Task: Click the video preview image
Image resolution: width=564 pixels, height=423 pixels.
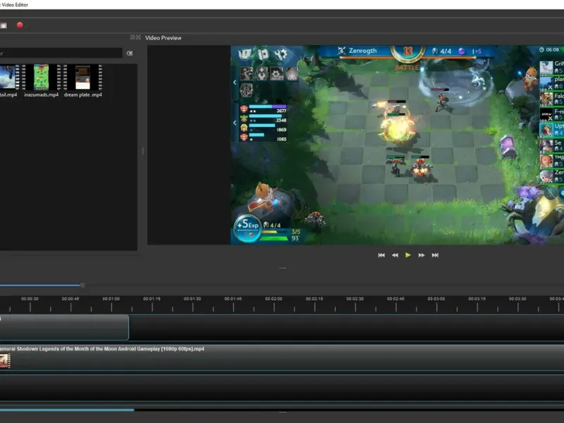Action: tap(398, 145)
